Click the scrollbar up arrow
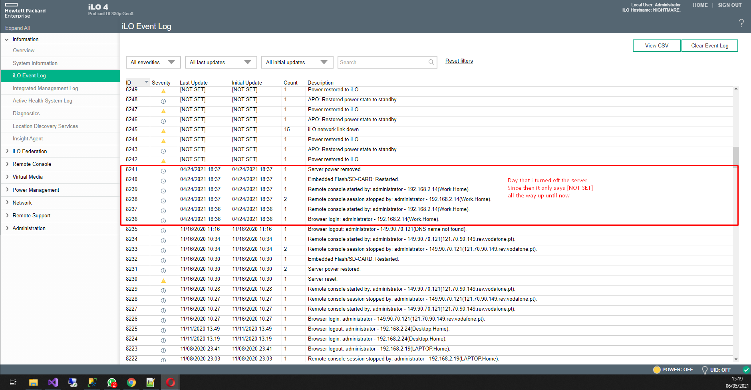751x390 pixels. point(736,89)
